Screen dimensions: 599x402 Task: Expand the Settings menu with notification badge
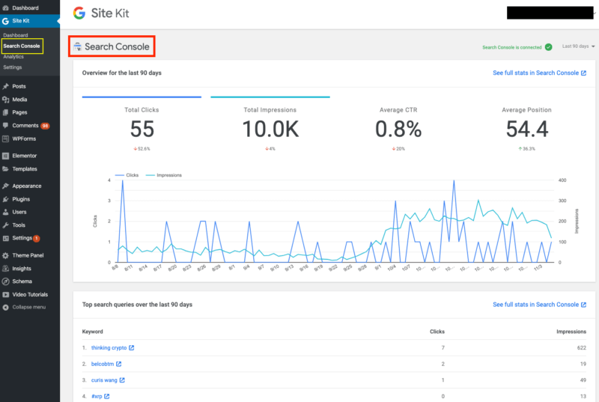22,238
